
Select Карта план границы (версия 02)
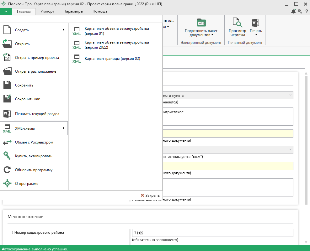click(x=112, y=59)
